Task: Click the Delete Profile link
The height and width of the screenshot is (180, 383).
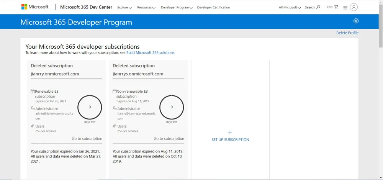Action: coord(347,33)
